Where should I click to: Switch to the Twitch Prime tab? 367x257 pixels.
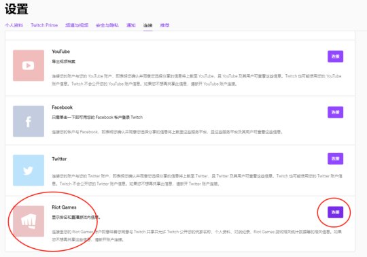44,25
